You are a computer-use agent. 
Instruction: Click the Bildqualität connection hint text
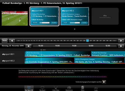click(x=59, y=72)
